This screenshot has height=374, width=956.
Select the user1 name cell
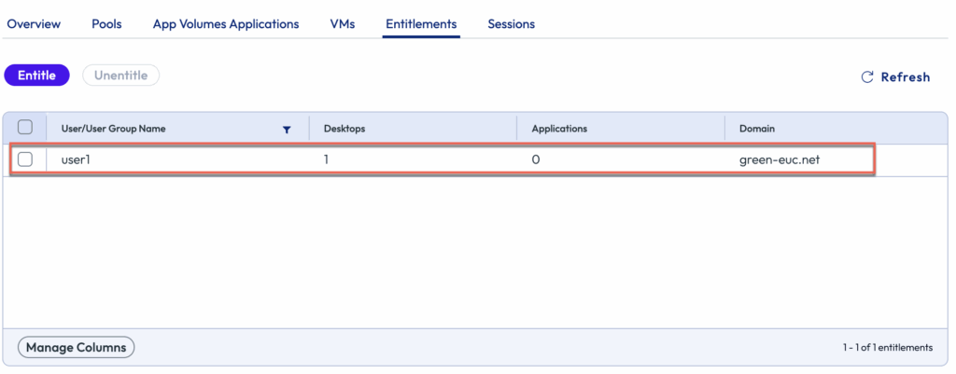point(75,159)
